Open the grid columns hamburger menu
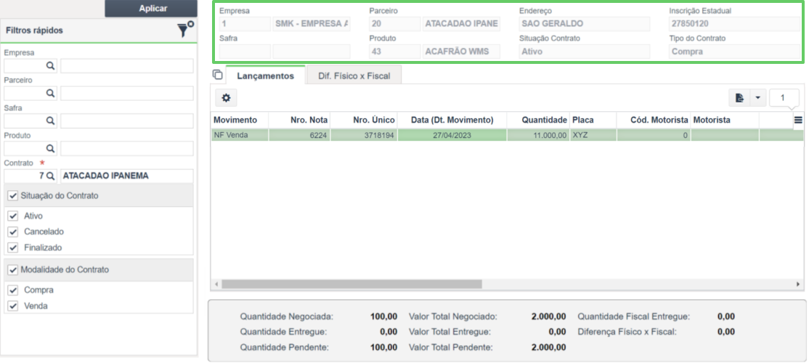 coord(798,120)
